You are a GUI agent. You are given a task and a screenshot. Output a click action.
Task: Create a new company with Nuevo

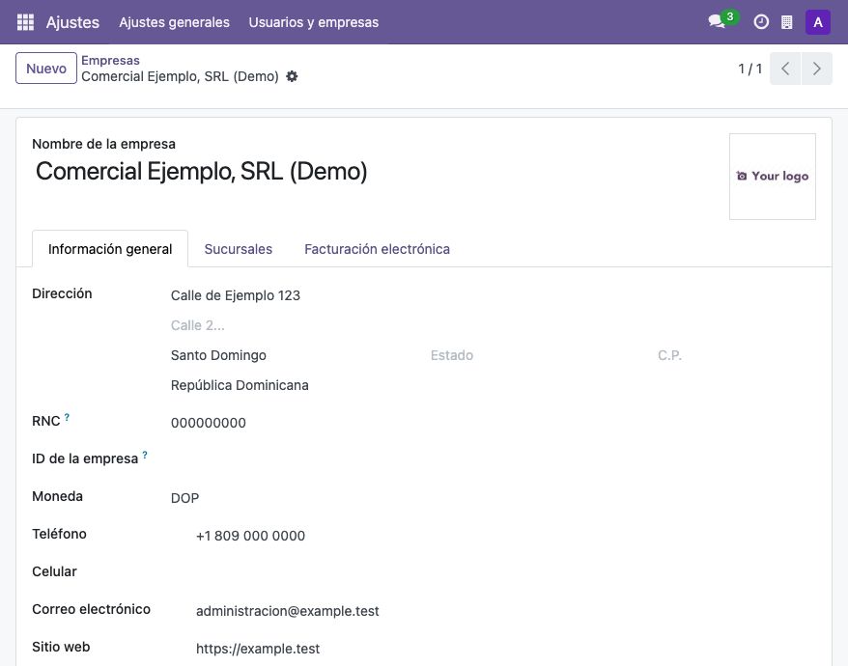coord(46,69)
